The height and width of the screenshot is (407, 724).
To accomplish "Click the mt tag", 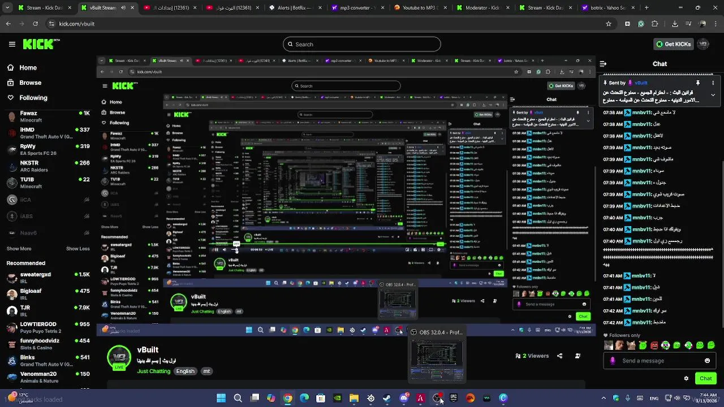I will point(206,371).
